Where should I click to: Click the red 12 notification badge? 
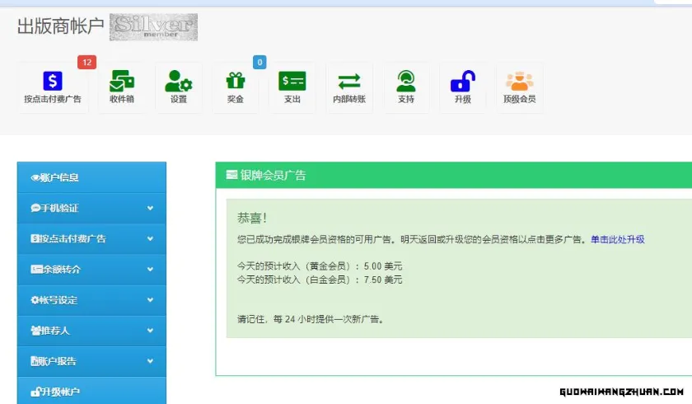[87, 63]
